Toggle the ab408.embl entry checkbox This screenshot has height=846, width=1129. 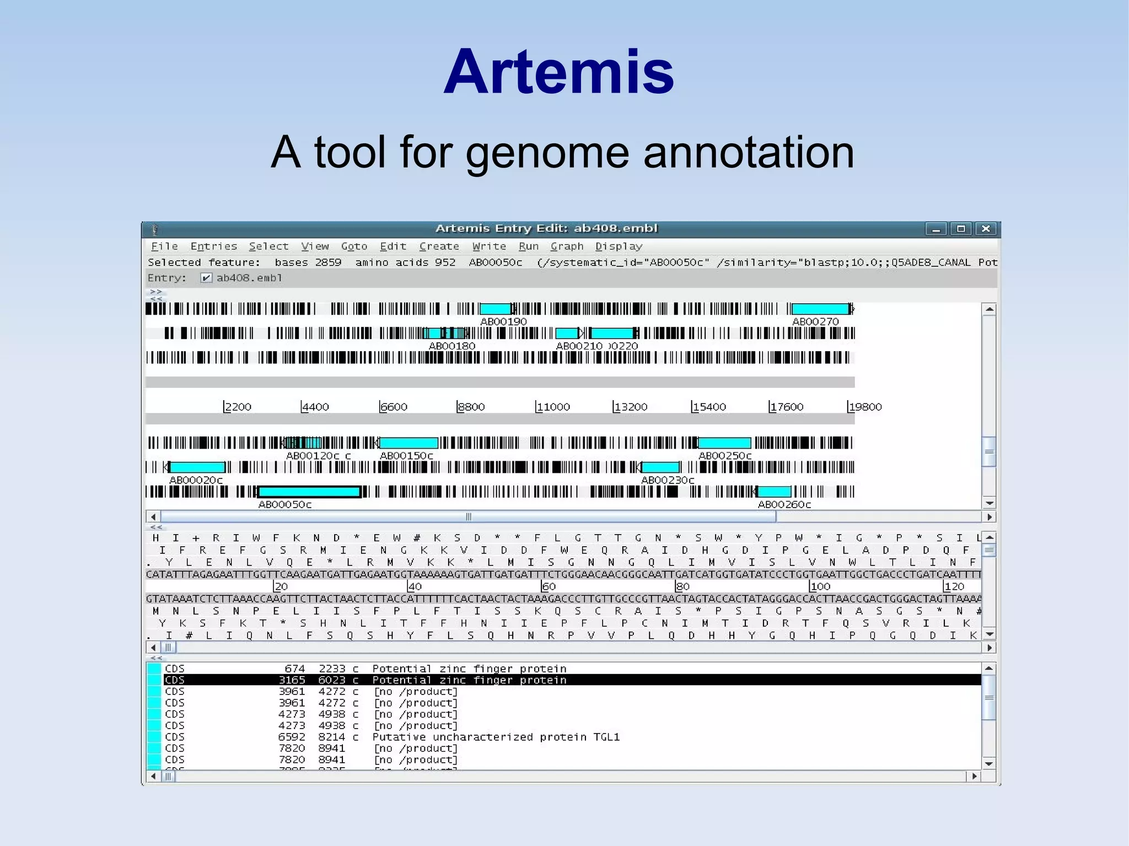click(x=206, y=278)
